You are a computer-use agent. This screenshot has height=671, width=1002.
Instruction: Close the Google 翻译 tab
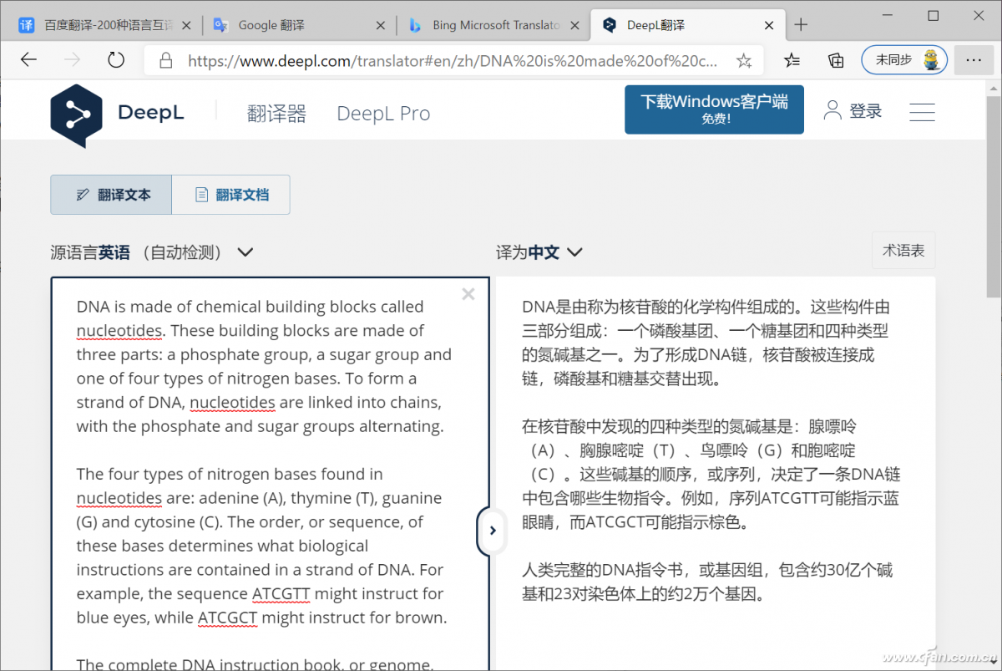point(380,25)
